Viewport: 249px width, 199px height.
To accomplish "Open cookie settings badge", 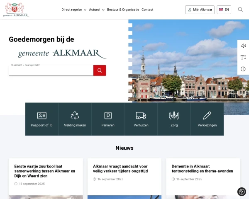I will pos(242,192).
